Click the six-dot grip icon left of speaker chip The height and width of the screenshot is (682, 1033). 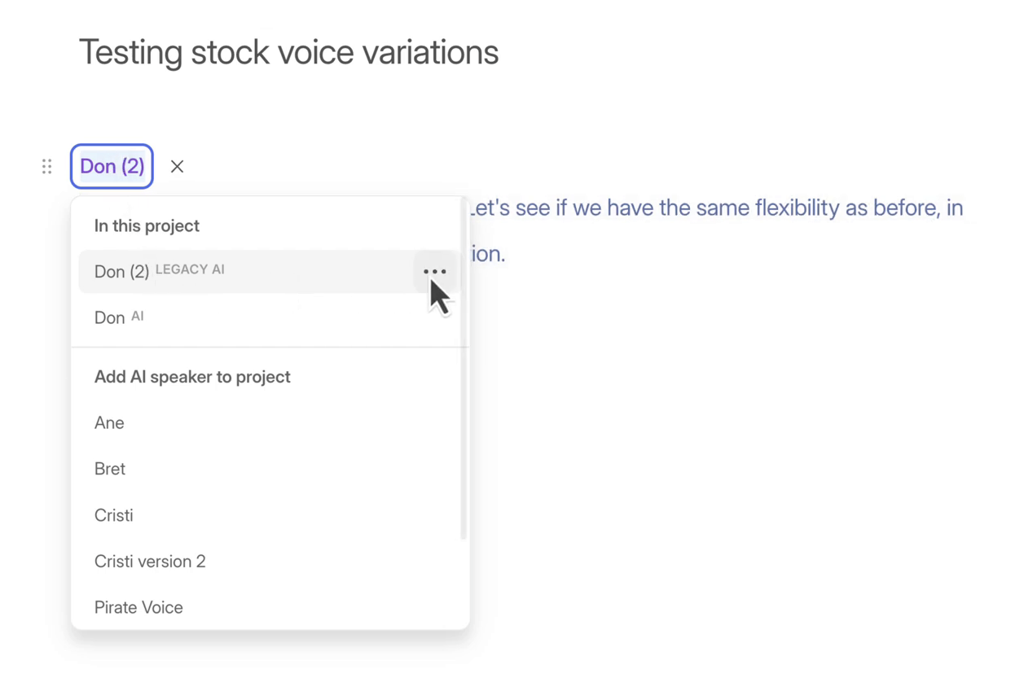tap(46, 166)
